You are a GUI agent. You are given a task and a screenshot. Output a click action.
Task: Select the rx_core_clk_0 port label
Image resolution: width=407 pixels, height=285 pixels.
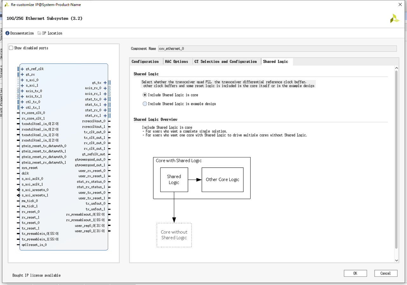pos(33,113)
